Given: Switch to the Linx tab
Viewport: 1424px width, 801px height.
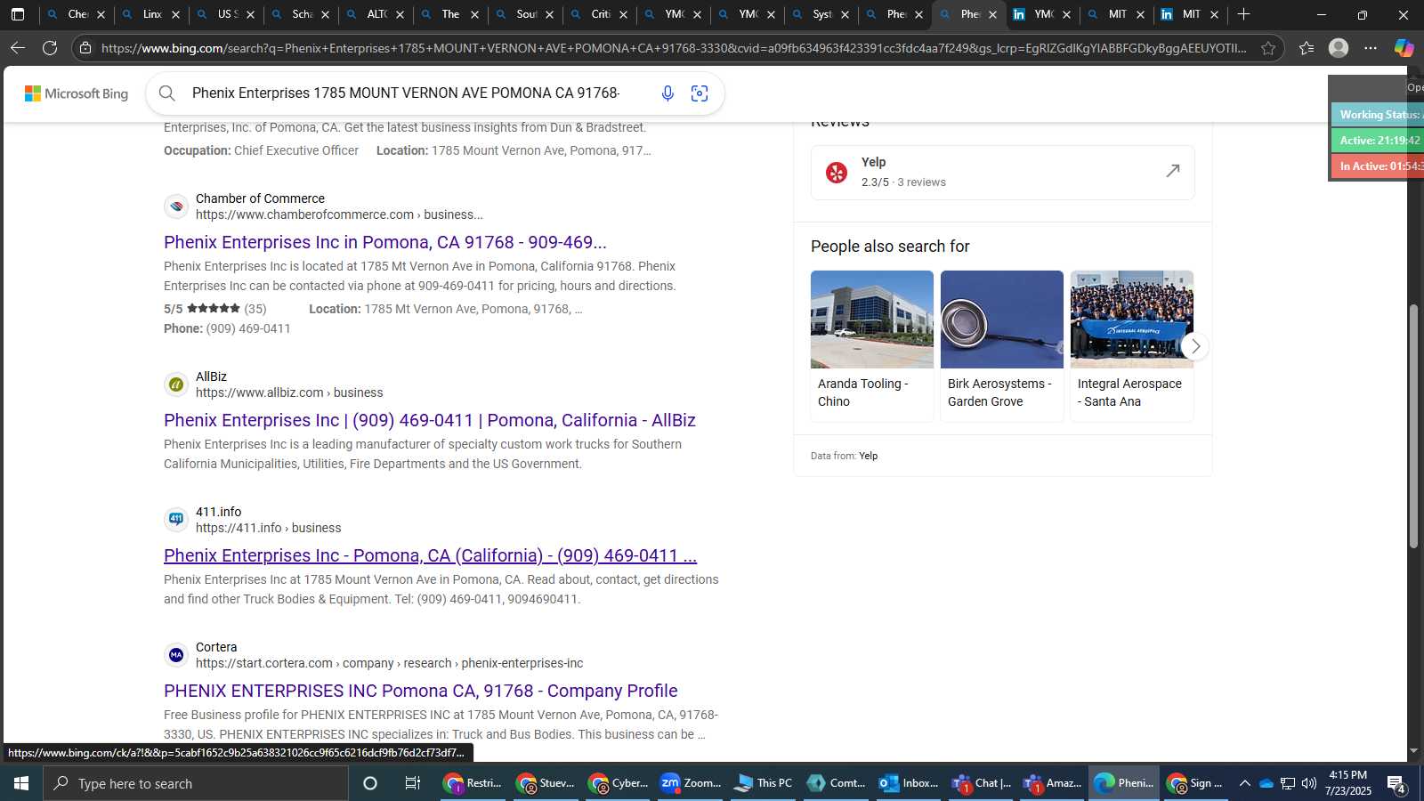Looking at the screenshot, I should (152, 14).
